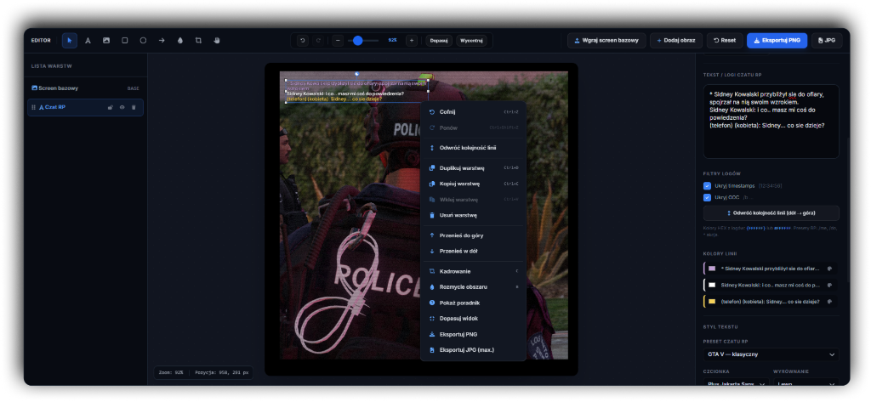Lock the Czat RP layer
The width and height of the screenshot is (871, 402).
coord(111,107)
